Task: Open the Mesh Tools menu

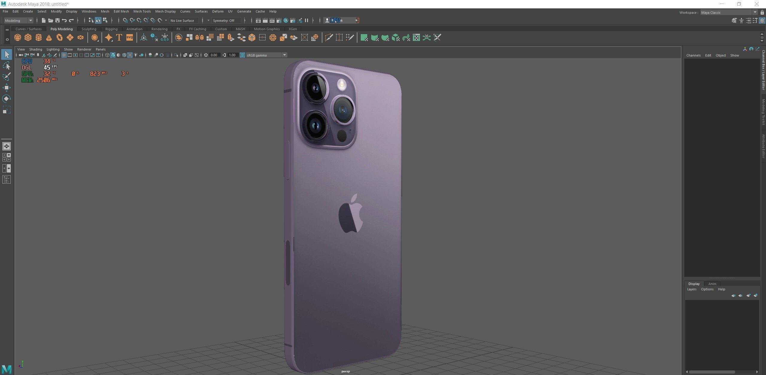Action: pyautogui.click(x=142, y=11)
